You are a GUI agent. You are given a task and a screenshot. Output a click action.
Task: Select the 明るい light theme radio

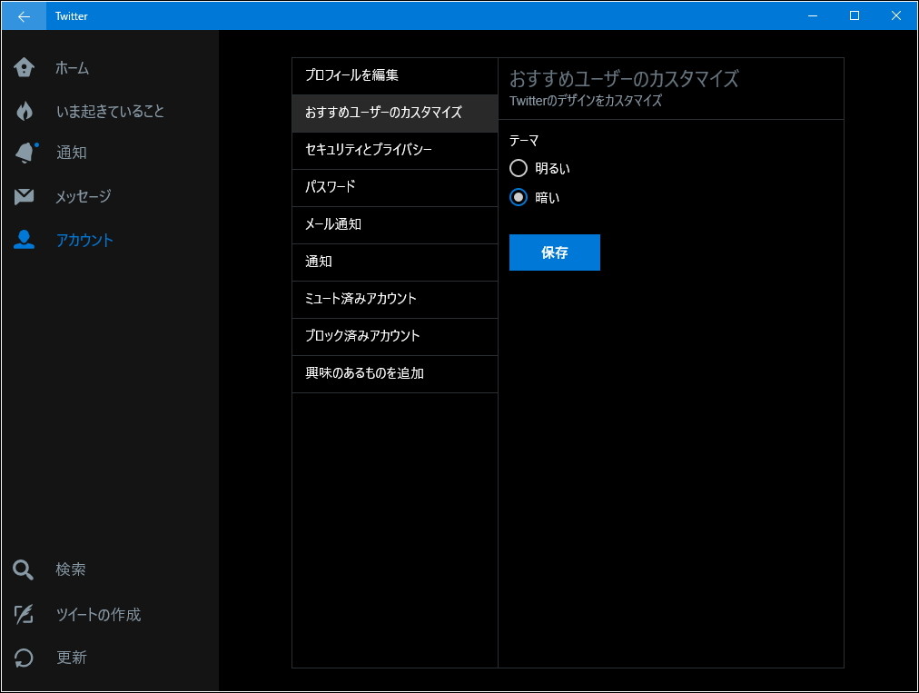[x=519, y=168]
